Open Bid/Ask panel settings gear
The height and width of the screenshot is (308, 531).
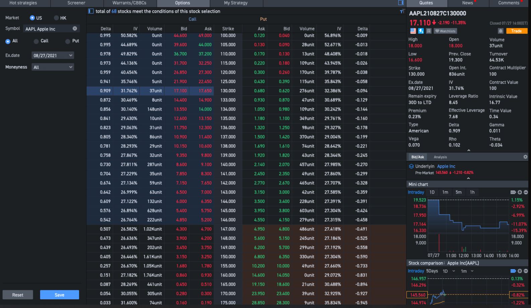pyautogui.click(x=525, y=157)
